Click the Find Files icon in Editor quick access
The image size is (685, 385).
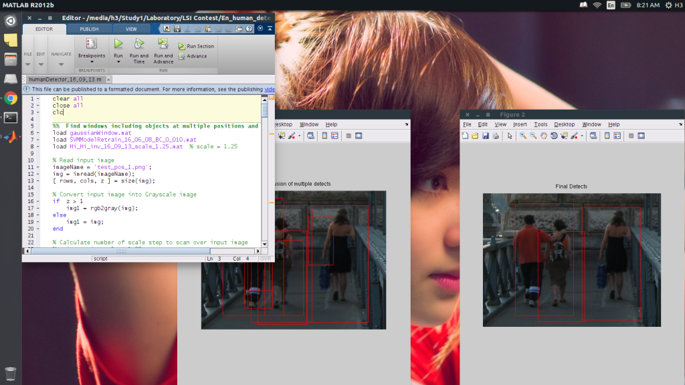pyautogui.click(x=167, y=29)
